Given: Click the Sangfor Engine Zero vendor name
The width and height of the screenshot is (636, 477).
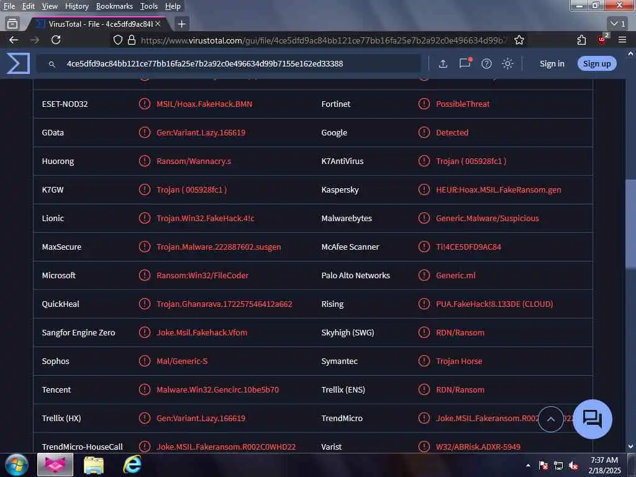Looking at the screenshot, I should [x=78, y=332].
